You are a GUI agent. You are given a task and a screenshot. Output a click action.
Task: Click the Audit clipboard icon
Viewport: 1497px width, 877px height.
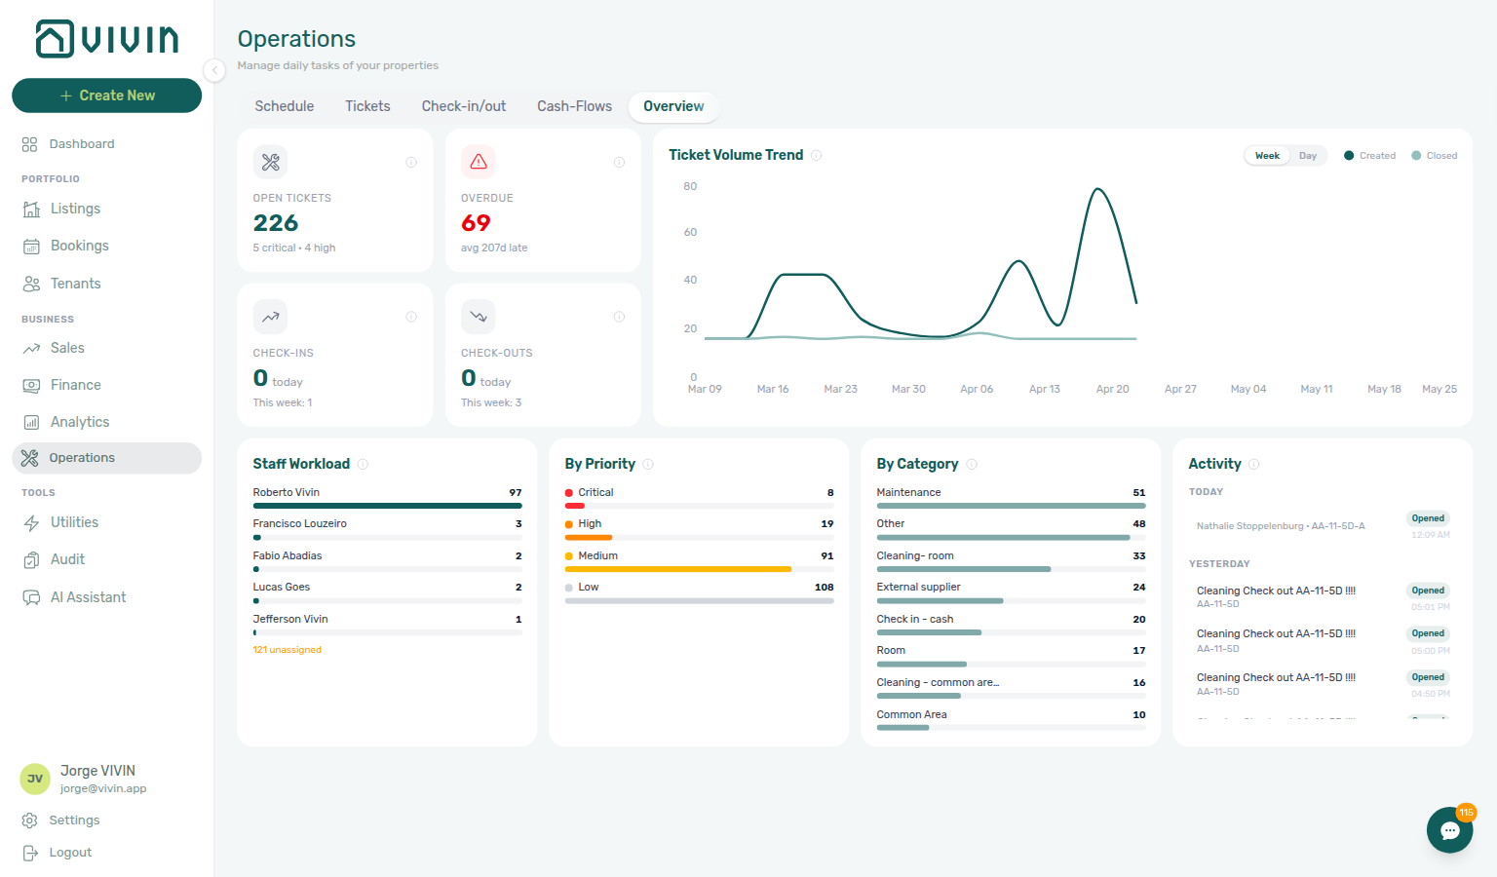click(31, 560)
